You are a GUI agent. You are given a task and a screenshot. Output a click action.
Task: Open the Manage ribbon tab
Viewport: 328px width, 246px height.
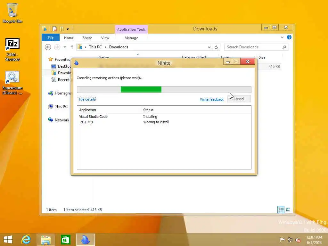point(131,38)
